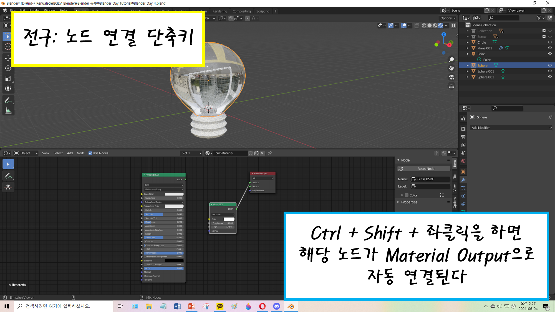Image resolution: width=555 pixels, height=312 pixels.
Task: Open the Output properties tab icon
Action: (x=463, y=137)
